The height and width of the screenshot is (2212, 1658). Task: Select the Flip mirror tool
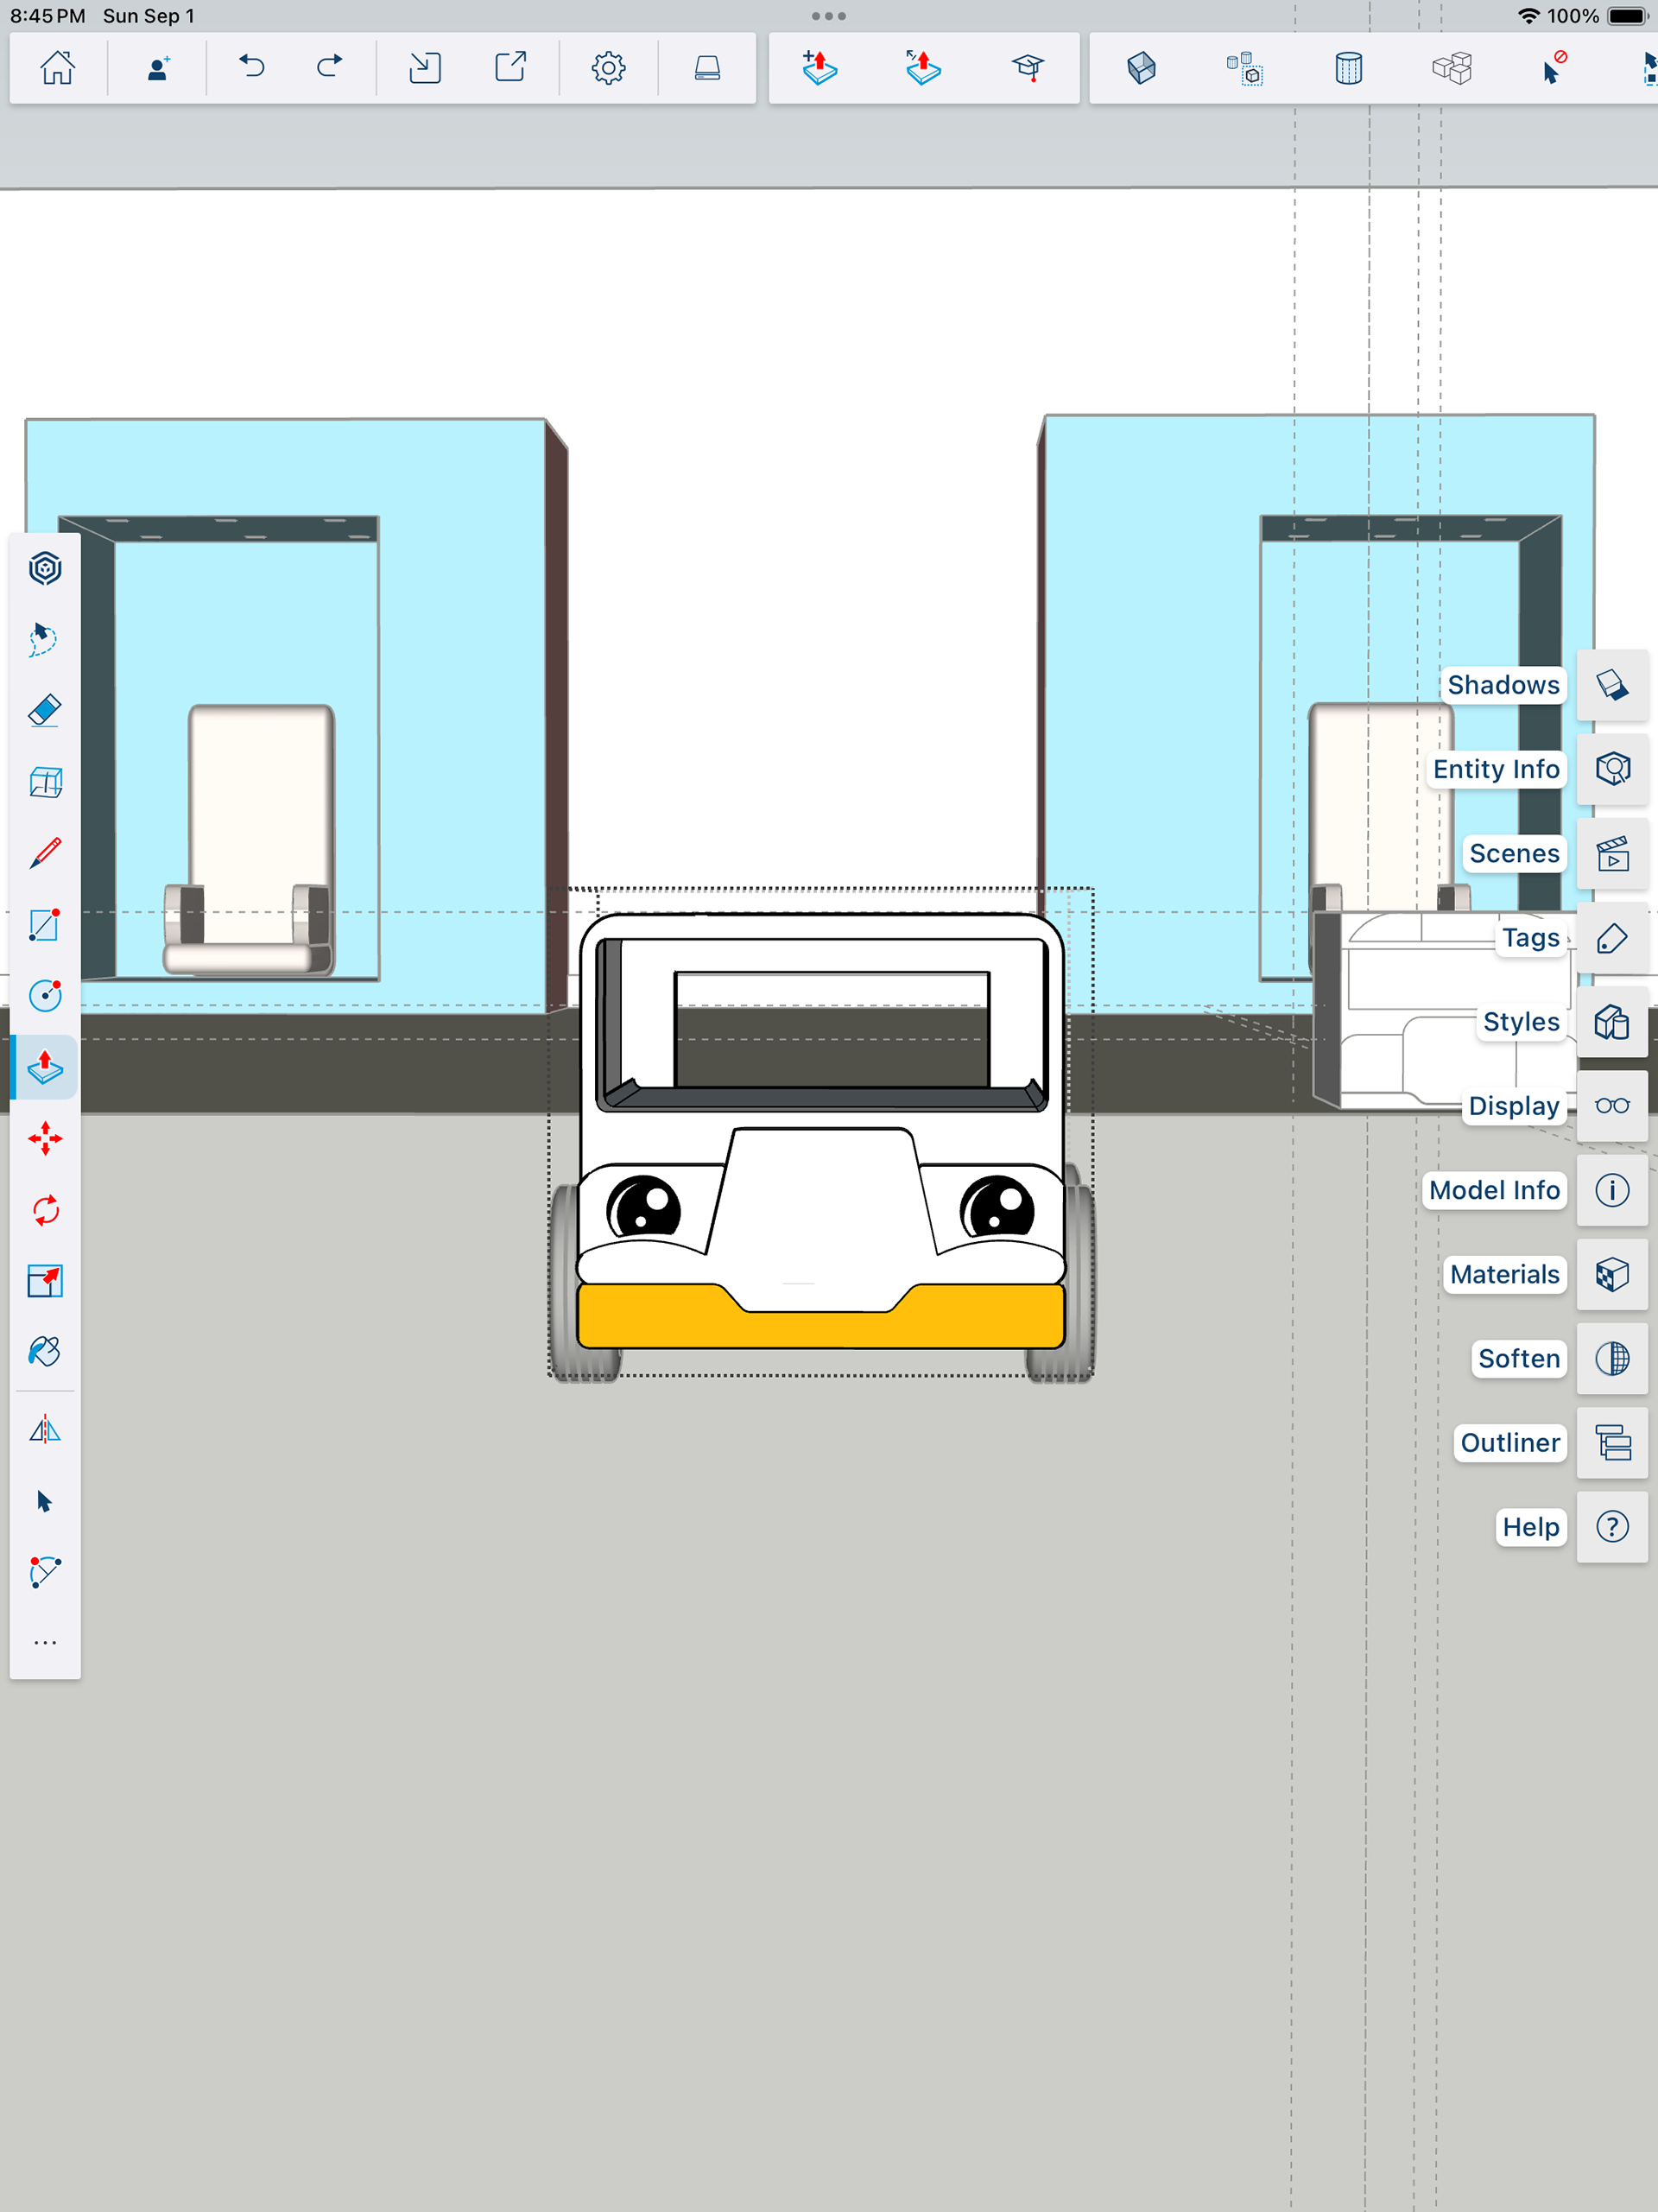(x=45, y=1431)
